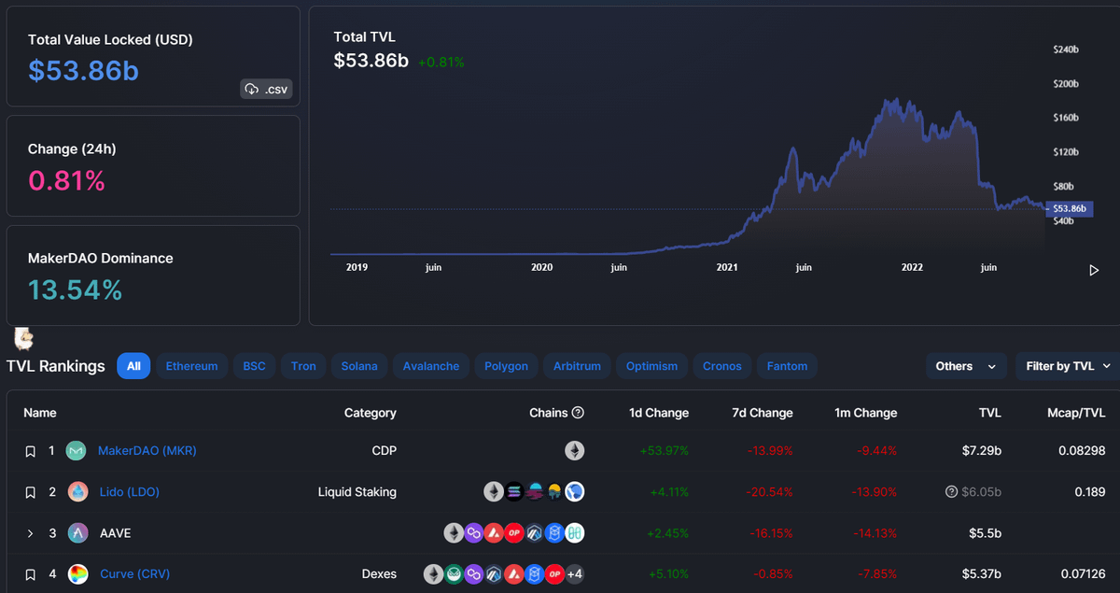Select the Arbitrum chain tab
Image resolution: width=1120 pixels, height=593 pixels.
[x=577, y=366]
